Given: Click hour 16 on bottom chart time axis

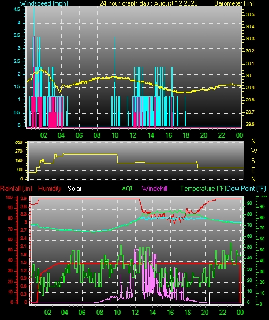Looking at the screenshot, I should (170, 313).
